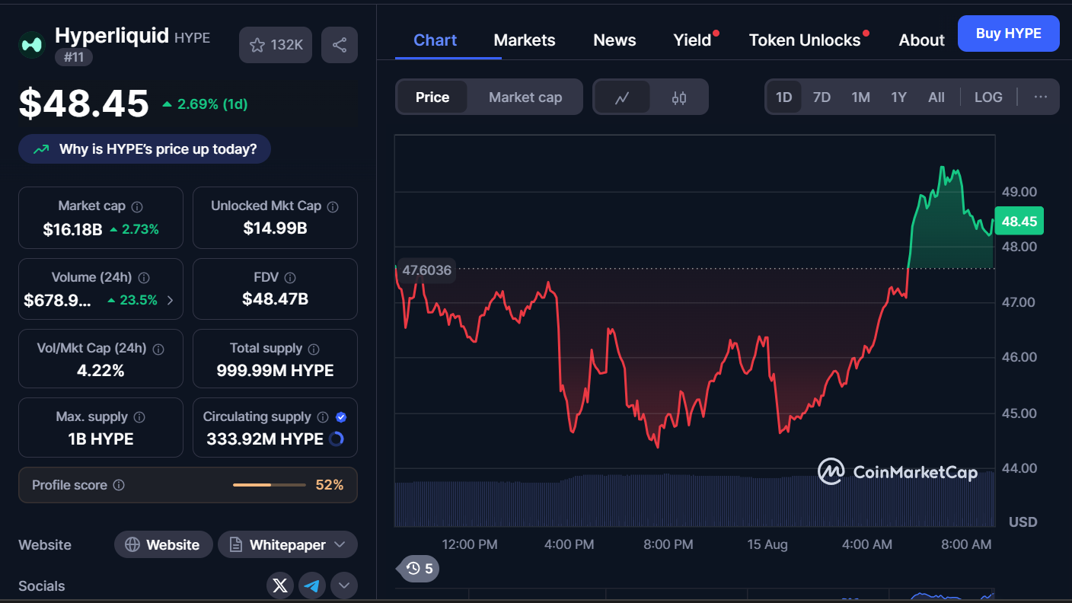Screen dimensions: 1072x603
Task: Click Why is HYPE's price up today
Action: coord(145,149)
